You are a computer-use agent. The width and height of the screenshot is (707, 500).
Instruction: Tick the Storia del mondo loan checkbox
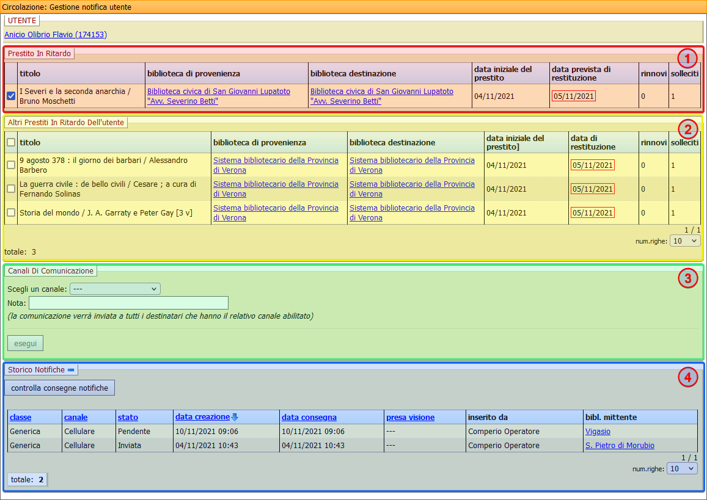(x=11, y=212)
